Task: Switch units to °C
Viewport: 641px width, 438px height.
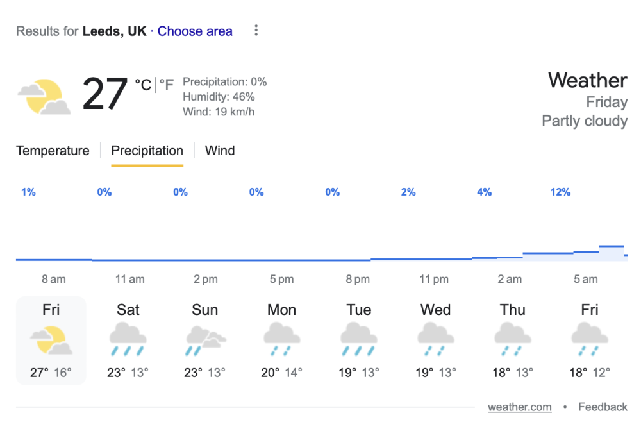Action: 143,85
